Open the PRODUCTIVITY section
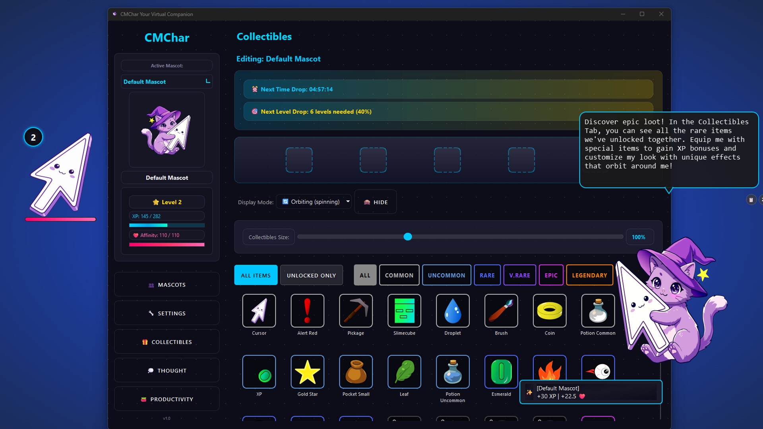The height and width of the screenshot is (429, 763). coord(167,399)
